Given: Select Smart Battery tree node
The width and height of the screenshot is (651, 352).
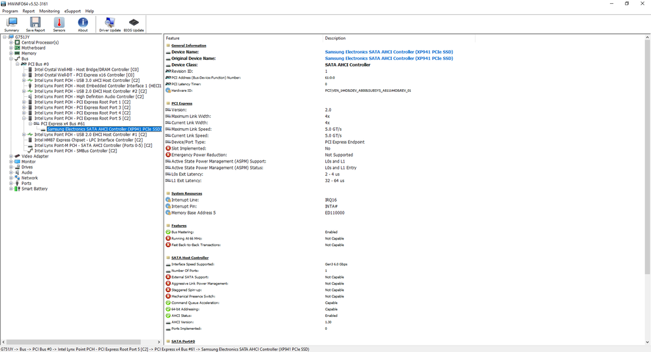Looking at the screenshot, I should [x=35, y=189].
